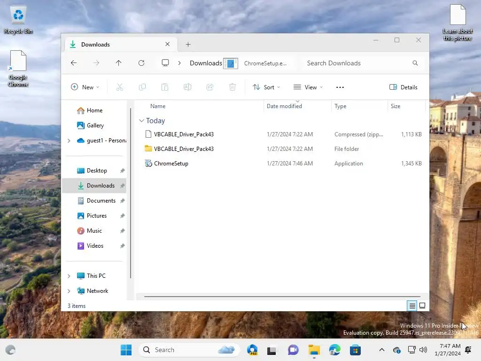Viewport: 481px width, 361px height.
Task: Open the Sort dropdown
Action: (x=266, y=87)
